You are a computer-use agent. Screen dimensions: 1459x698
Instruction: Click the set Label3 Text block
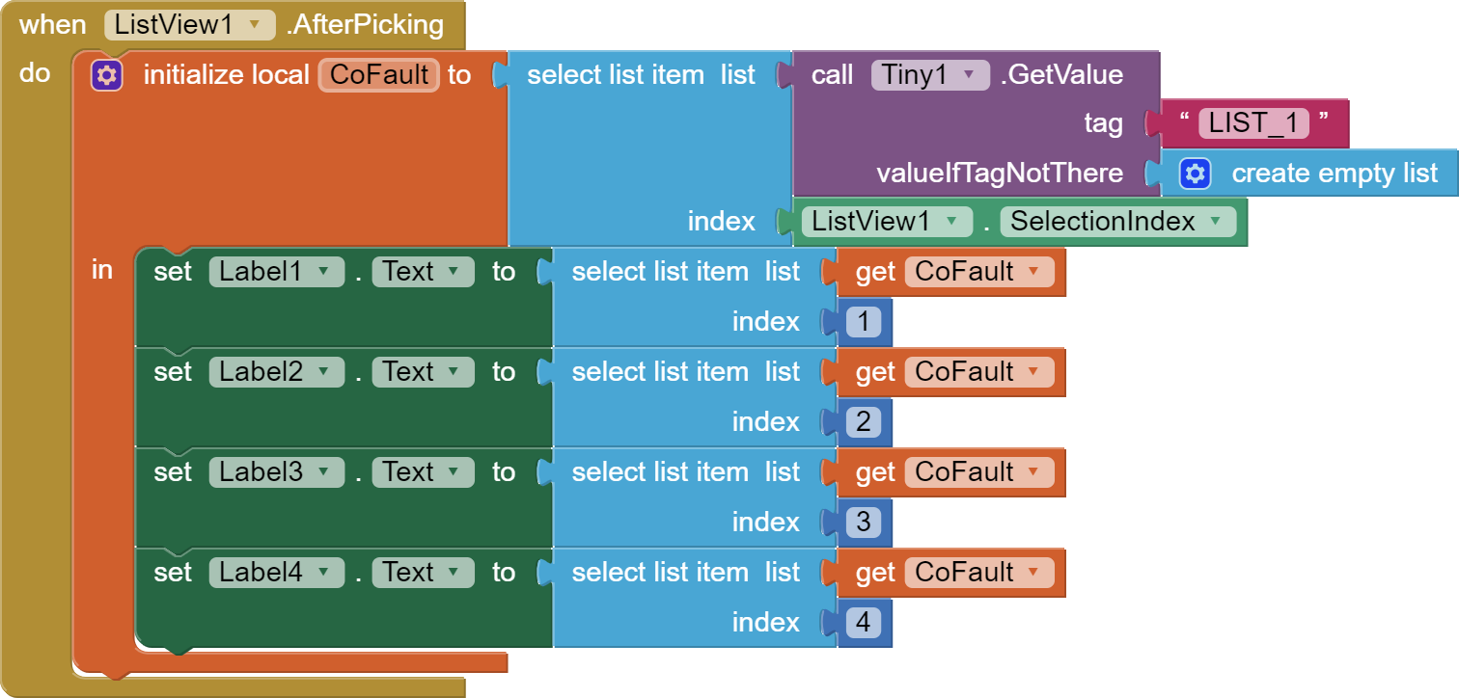174,472
